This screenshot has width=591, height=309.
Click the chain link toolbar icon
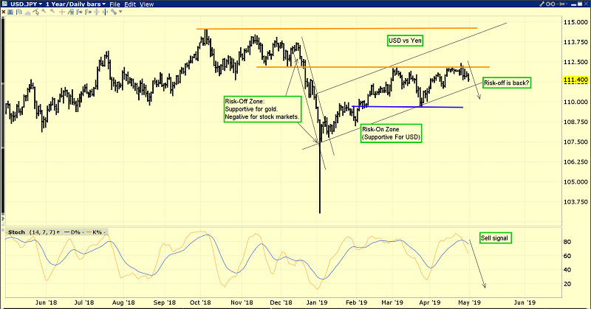click(x=113, y=12)
